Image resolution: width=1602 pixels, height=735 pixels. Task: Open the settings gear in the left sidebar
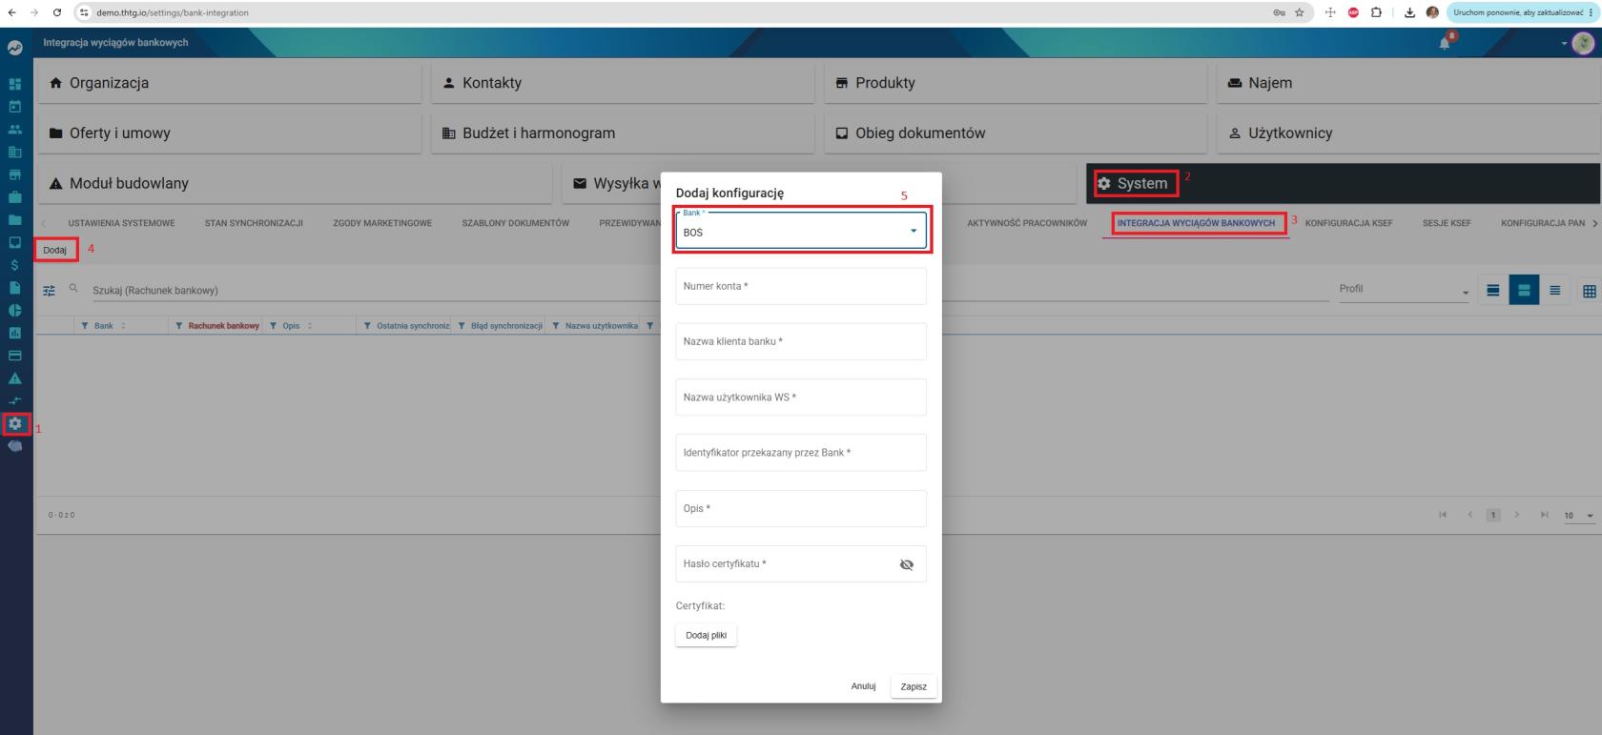pyautogui.click(x=15, y=424)
